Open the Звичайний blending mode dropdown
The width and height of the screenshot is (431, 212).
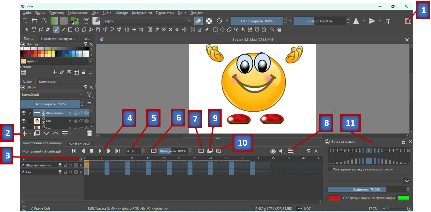[52, 95]
